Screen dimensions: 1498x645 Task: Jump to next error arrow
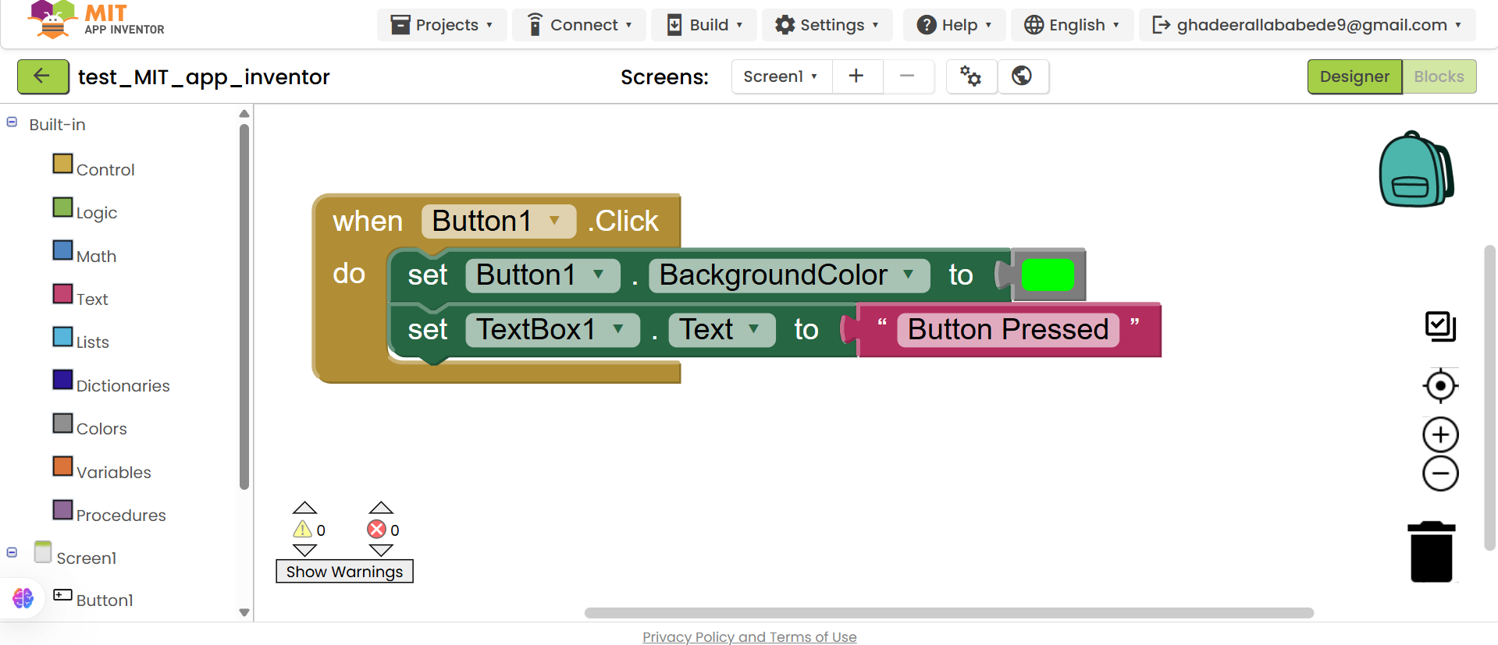pyautogui.click(x=381, y=550)
